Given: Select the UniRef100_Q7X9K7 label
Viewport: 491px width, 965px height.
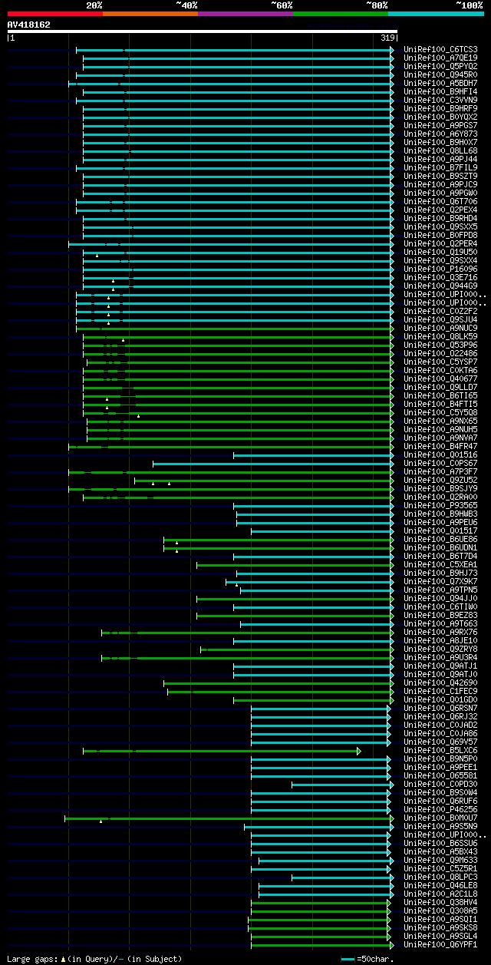Looking at the screenshot, I should pos(440,582).
